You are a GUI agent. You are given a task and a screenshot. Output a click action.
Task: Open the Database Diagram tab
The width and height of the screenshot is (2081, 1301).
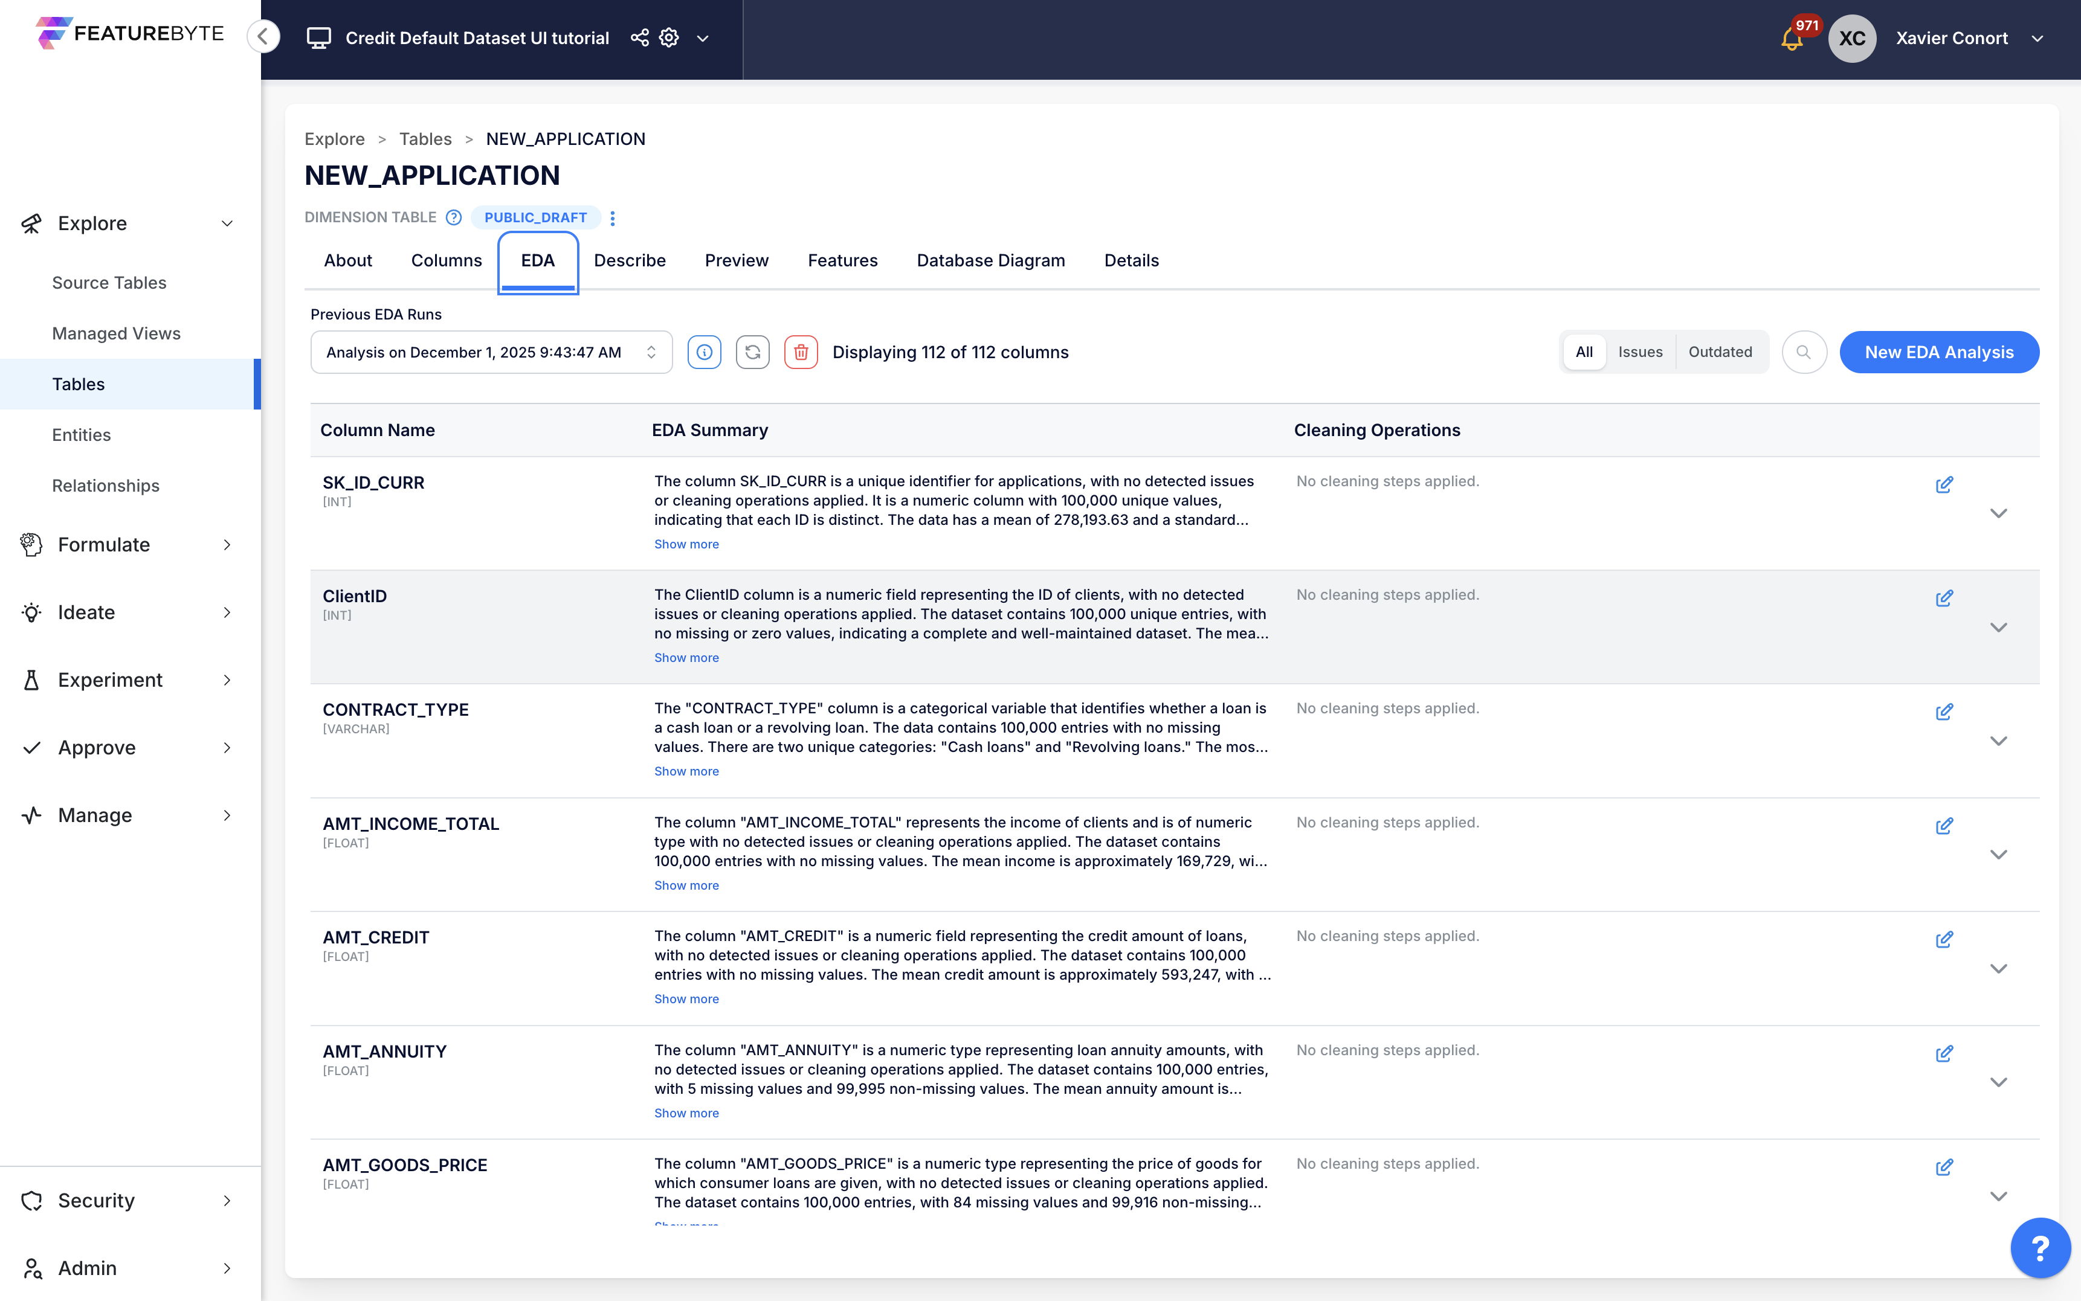point(990,261)
